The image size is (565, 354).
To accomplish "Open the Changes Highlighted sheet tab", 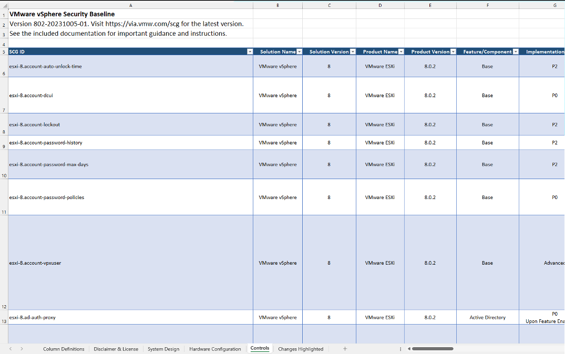I will pyautogui.click(x=301, y=349).
